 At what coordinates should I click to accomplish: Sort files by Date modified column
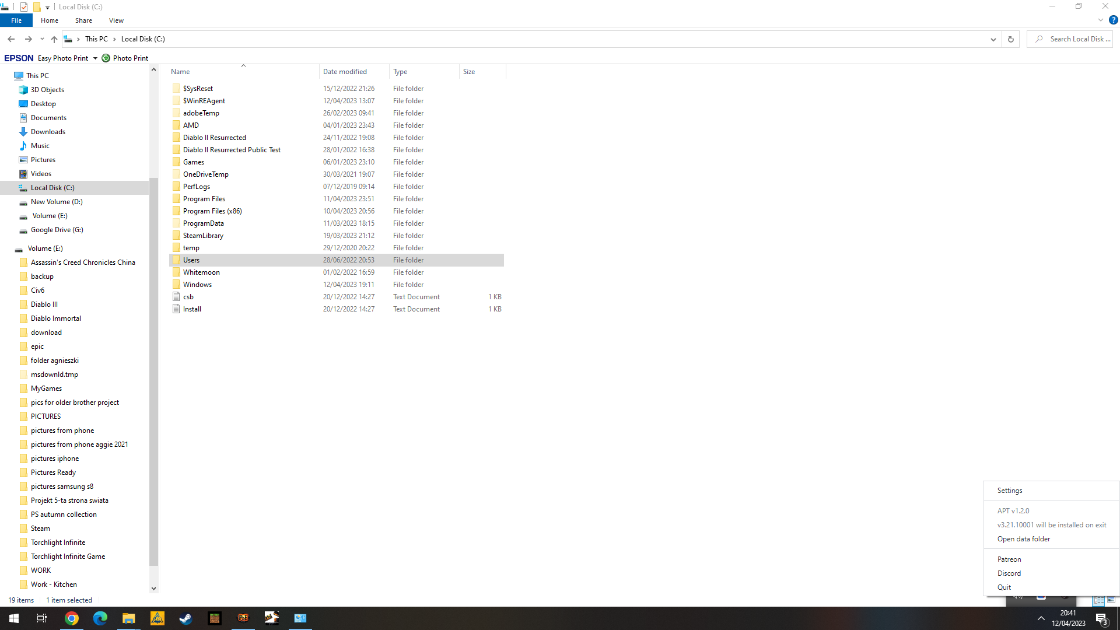click(345, 71)
